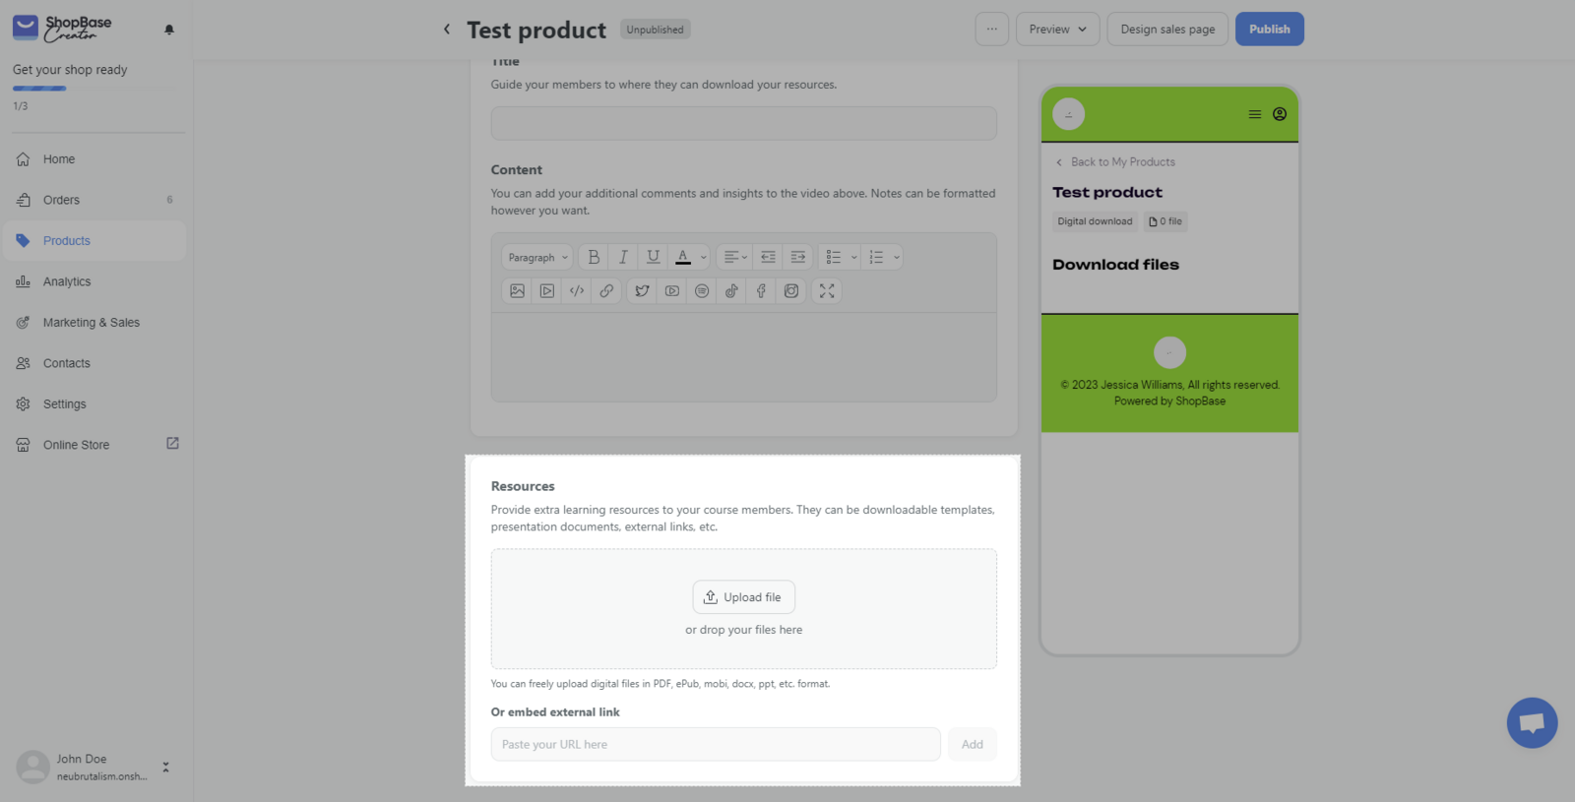Open text color dropdown arrow

pos(704,257)
